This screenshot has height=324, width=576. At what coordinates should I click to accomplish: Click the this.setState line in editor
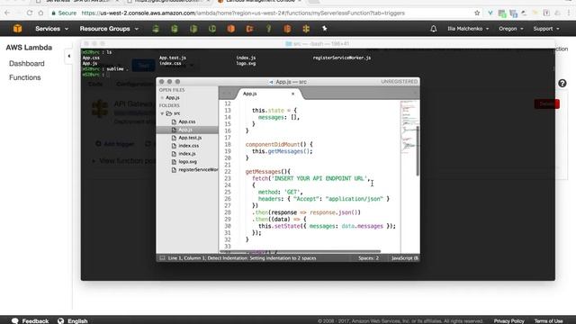[327, 226]
